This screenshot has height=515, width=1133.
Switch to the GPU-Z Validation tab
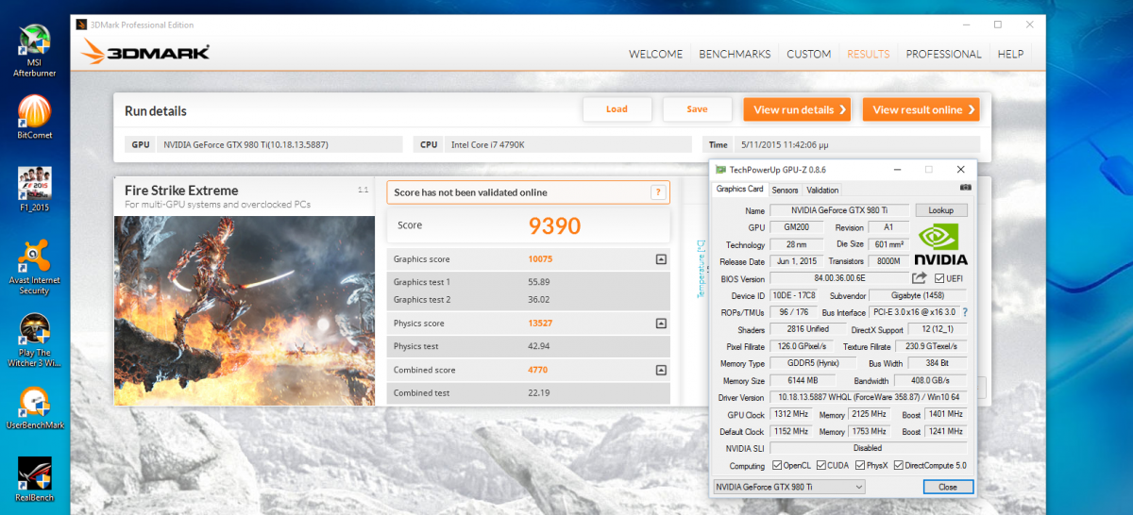[x=822, y=190]
